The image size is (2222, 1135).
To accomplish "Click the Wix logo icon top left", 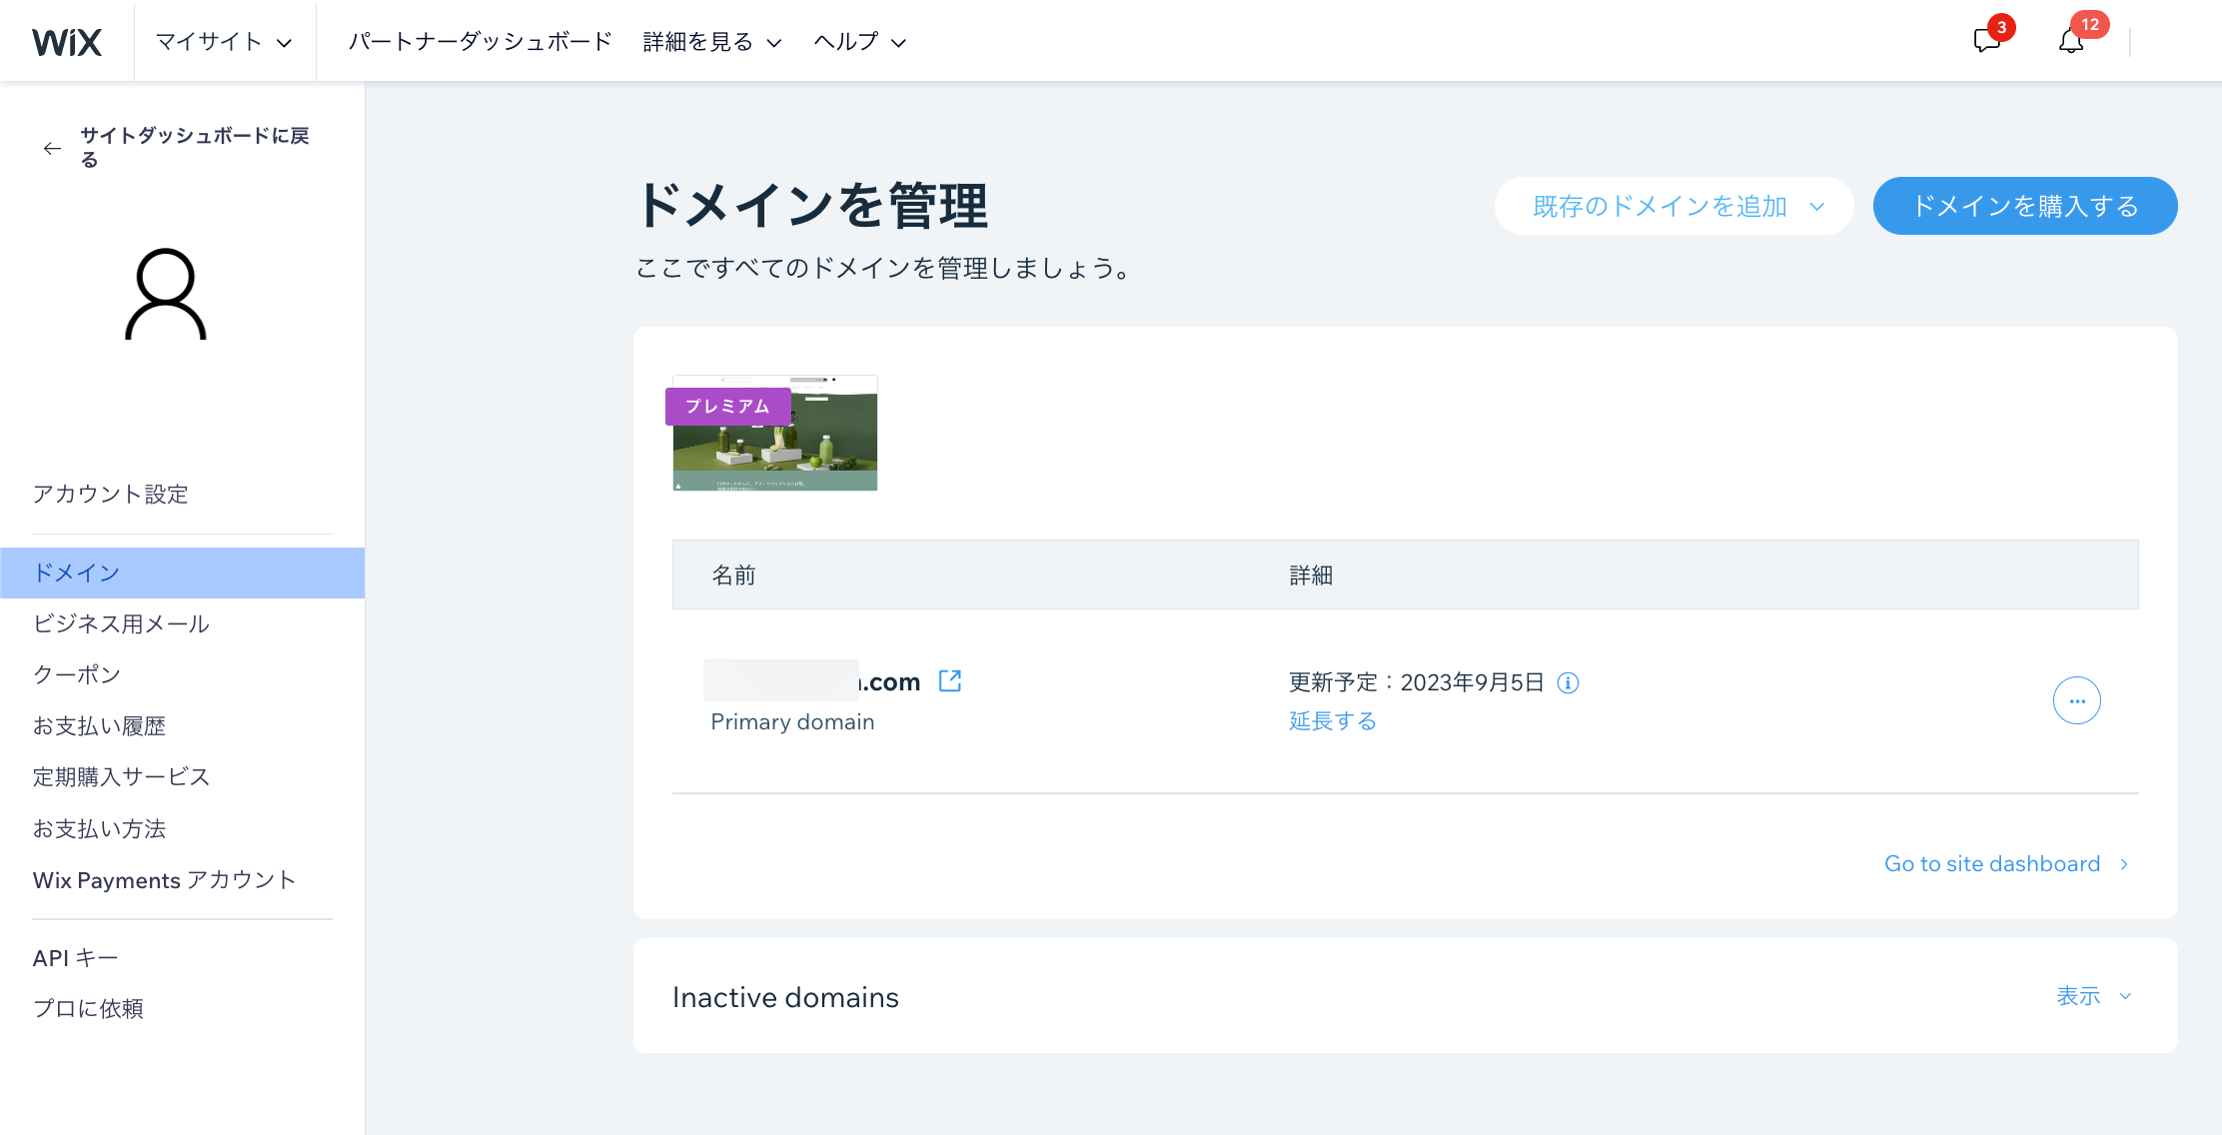I will 68,41.
